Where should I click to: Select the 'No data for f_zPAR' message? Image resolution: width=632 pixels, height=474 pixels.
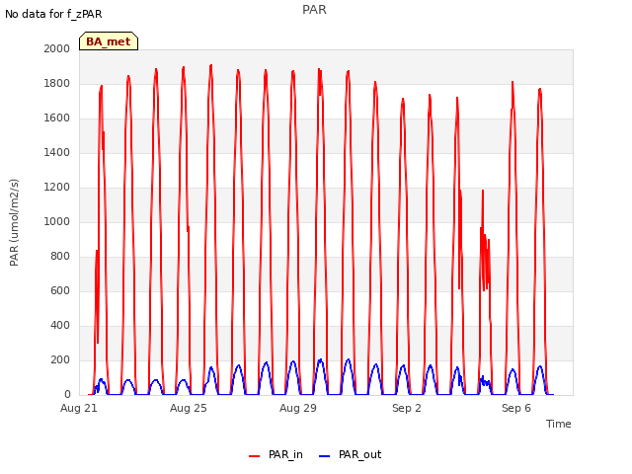pyautogui.click(x=53, y=14)
